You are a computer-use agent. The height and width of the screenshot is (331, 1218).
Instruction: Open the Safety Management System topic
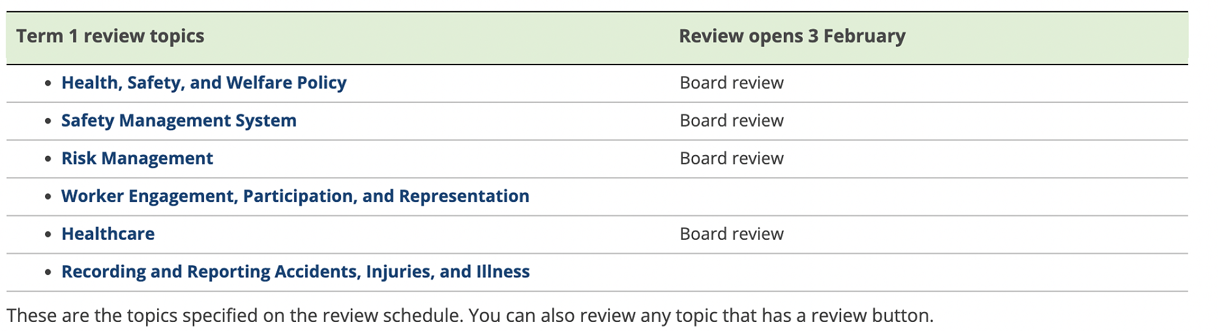coord(178,120)
